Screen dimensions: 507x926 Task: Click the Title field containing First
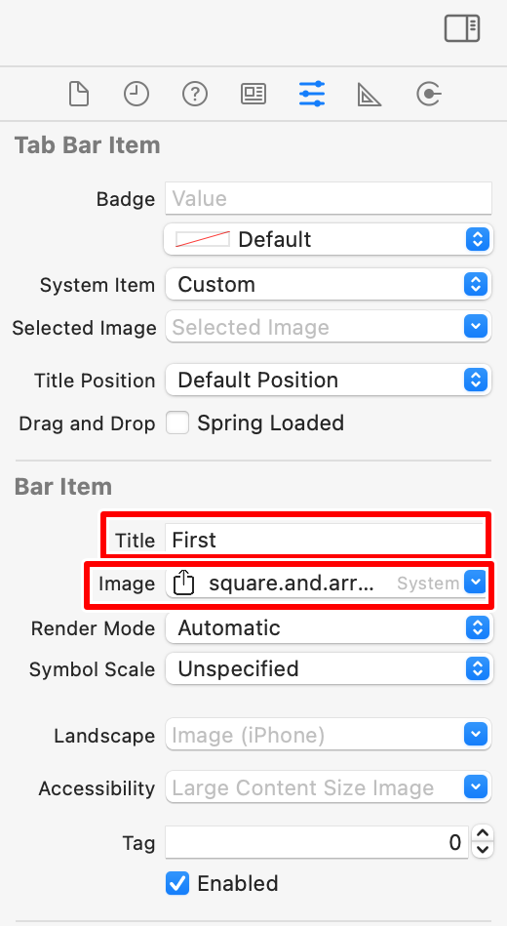325,540
